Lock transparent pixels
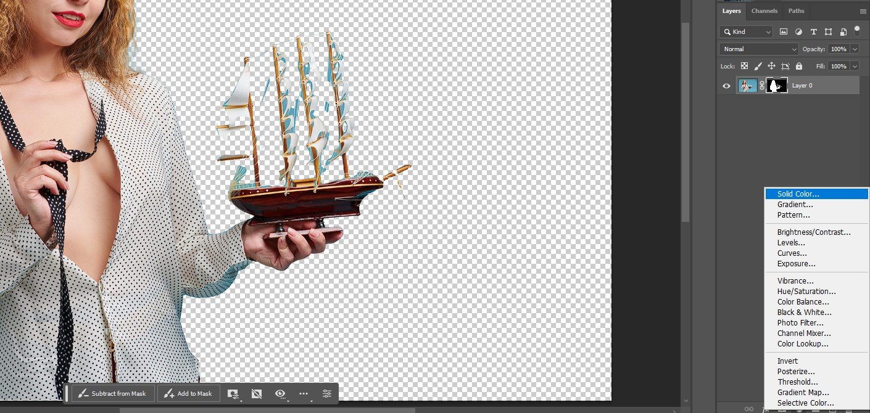 pyautogui.click(x=745, y=66)
